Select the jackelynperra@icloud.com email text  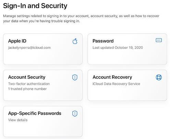point(29,47)
